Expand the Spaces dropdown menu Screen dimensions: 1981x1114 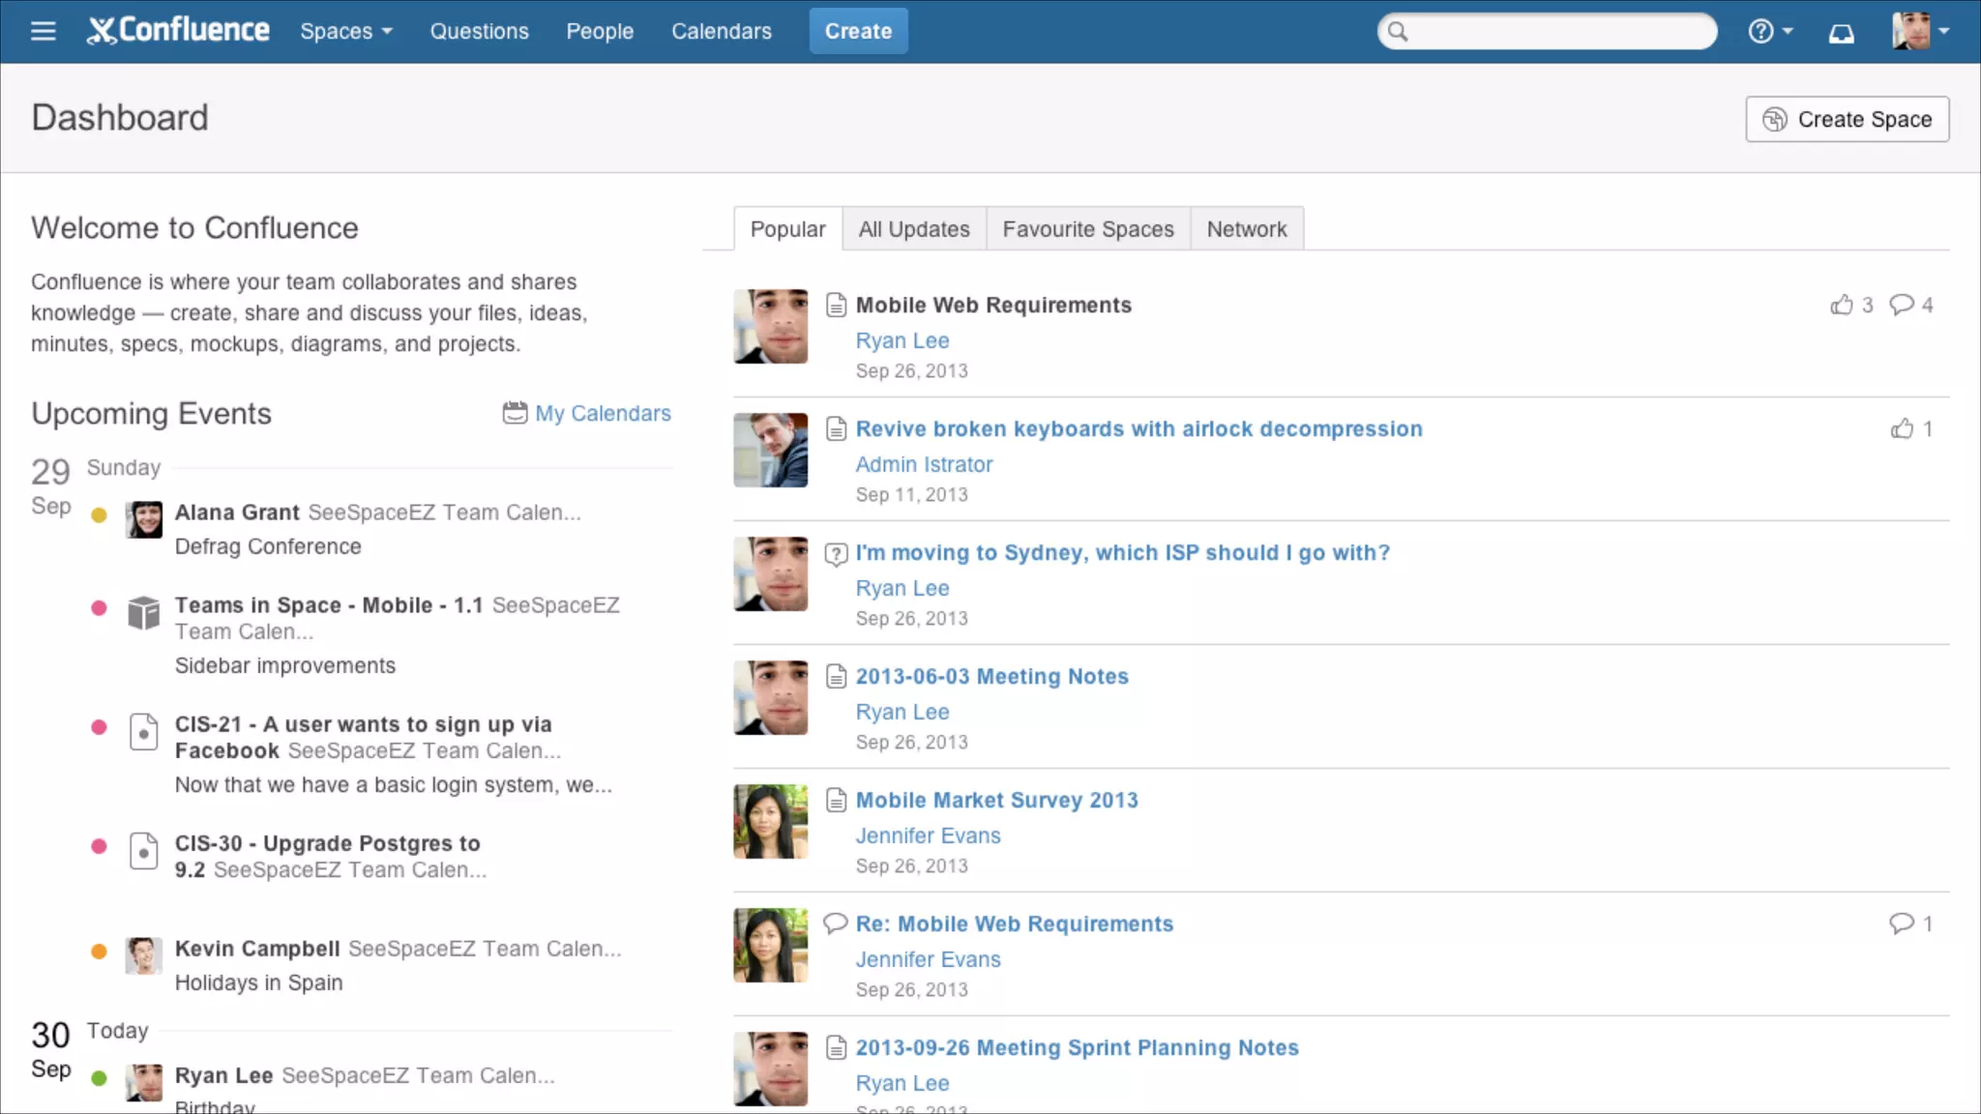345,31
